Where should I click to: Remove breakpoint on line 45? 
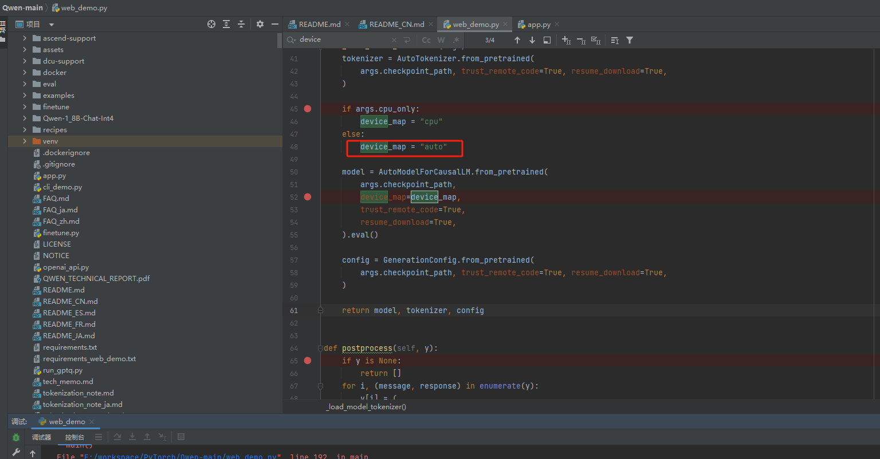[x=308, y=109]
